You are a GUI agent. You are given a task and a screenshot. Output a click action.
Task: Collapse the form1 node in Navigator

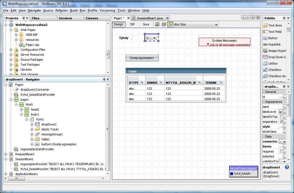click(x=27, y=119)
